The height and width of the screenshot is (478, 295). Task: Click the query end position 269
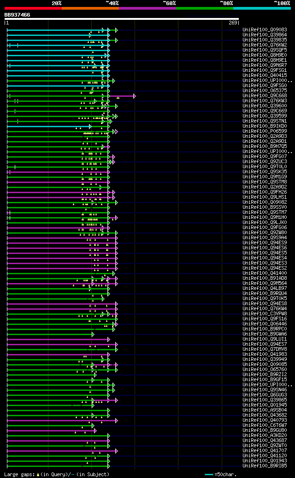coord(233,23)
